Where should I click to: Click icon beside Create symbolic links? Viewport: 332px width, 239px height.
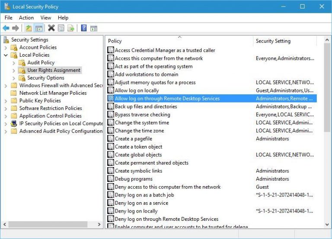tap(111, 171)
